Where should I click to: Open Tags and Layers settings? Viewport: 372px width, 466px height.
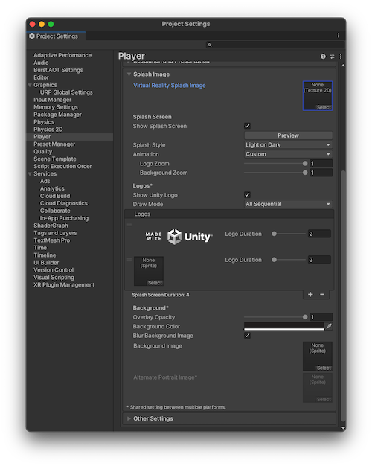click(55, 233)
